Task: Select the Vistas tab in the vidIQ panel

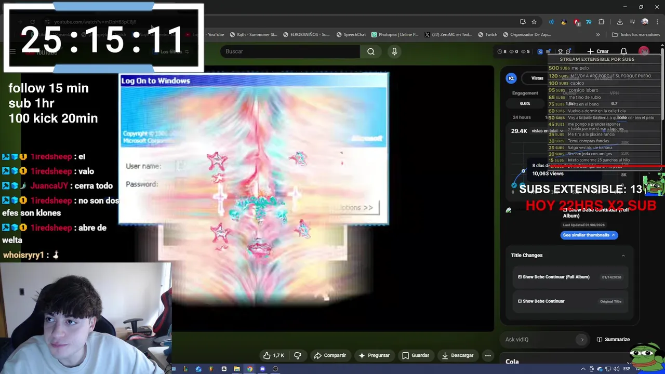Action: [537, 78]
